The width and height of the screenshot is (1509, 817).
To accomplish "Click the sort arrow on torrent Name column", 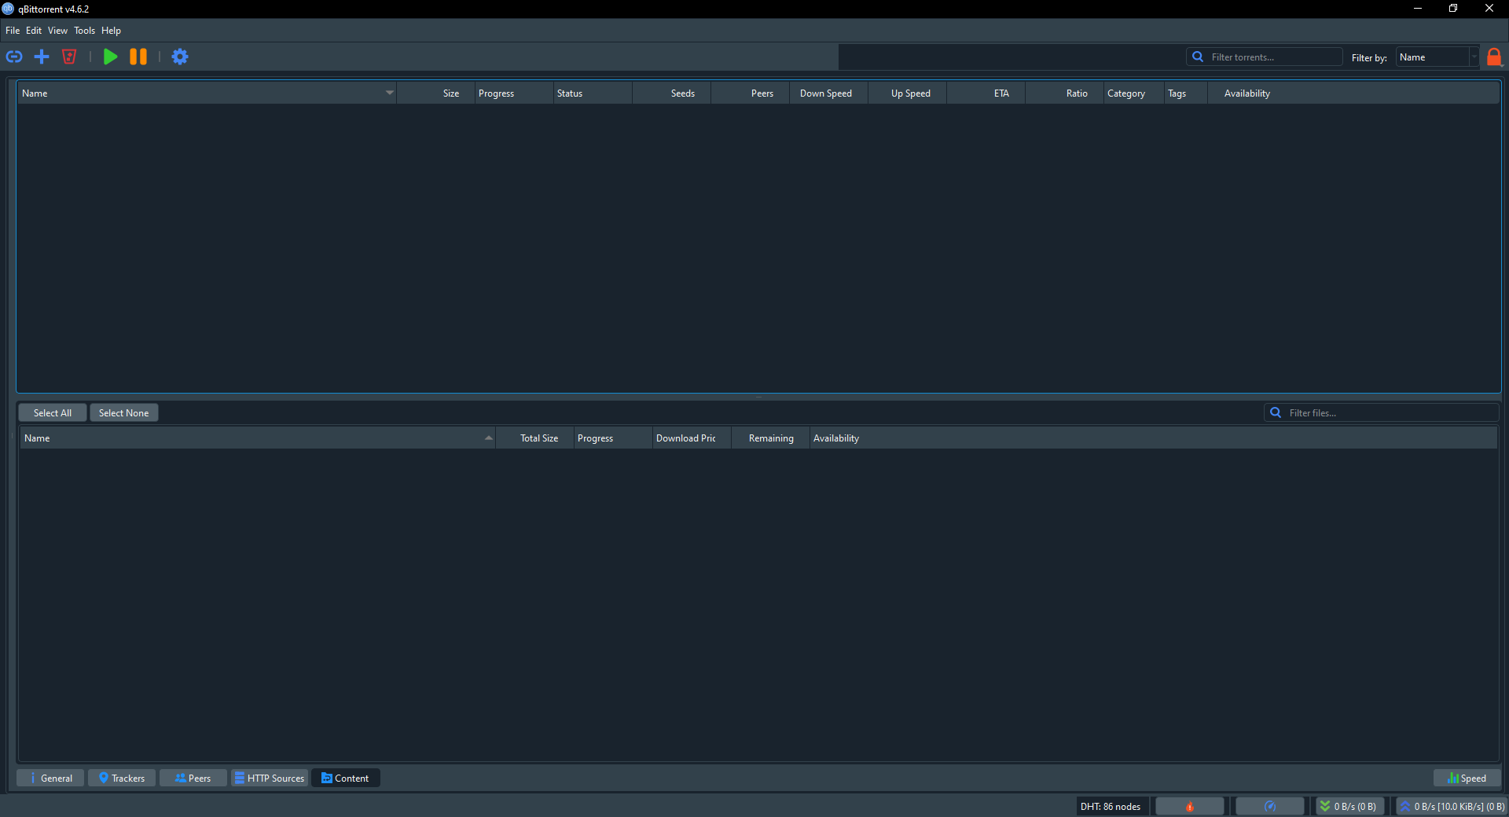I will (389, 93).
